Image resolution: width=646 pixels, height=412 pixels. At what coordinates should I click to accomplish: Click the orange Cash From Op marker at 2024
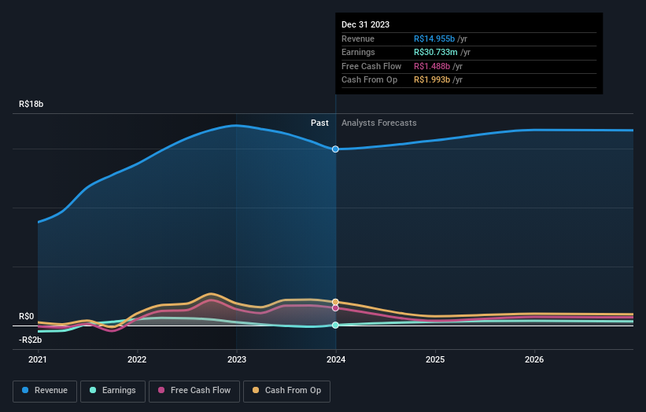335,302
